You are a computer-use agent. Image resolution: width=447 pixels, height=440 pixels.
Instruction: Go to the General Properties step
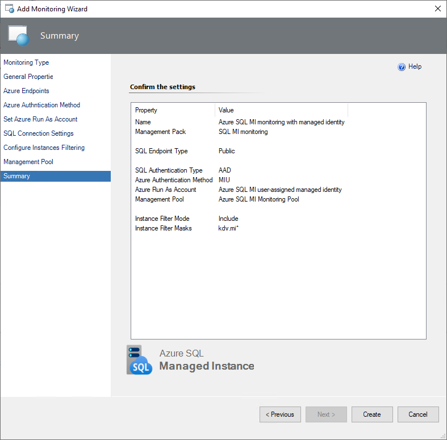pos(28,77)
